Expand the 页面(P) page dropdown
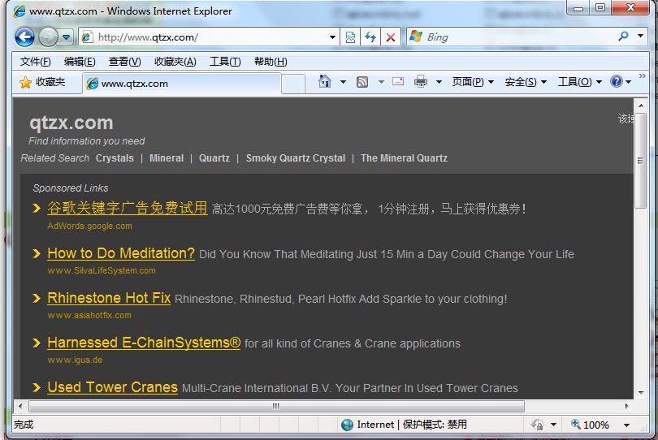The height and width of the screenshot is (440, 658). click(x=473, y=82)
